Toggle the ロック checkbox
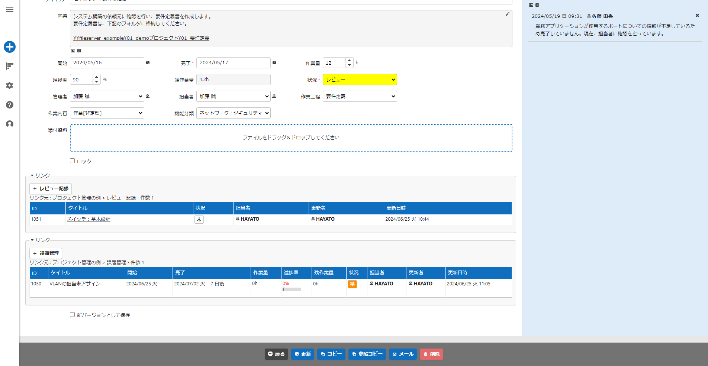 73,161
